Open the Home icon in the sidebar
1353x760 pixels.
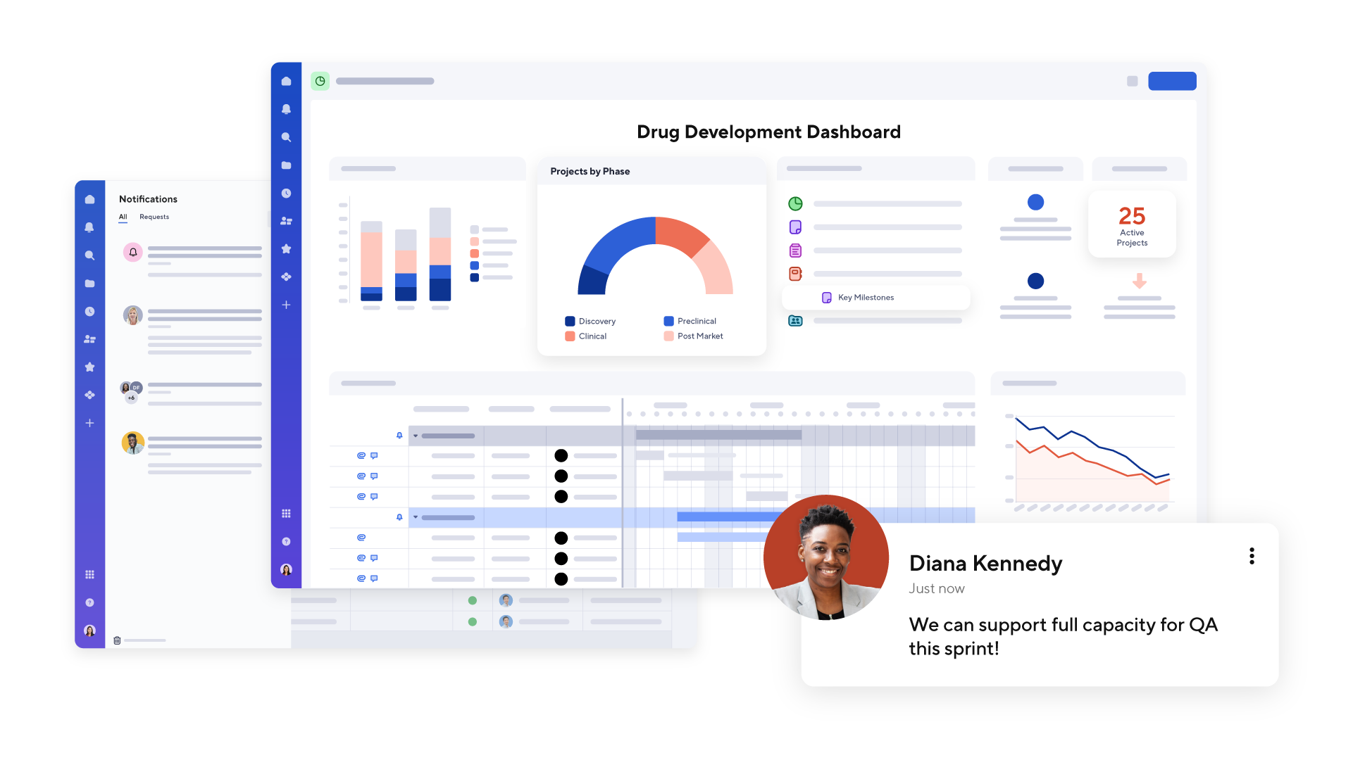pos(286,81)
